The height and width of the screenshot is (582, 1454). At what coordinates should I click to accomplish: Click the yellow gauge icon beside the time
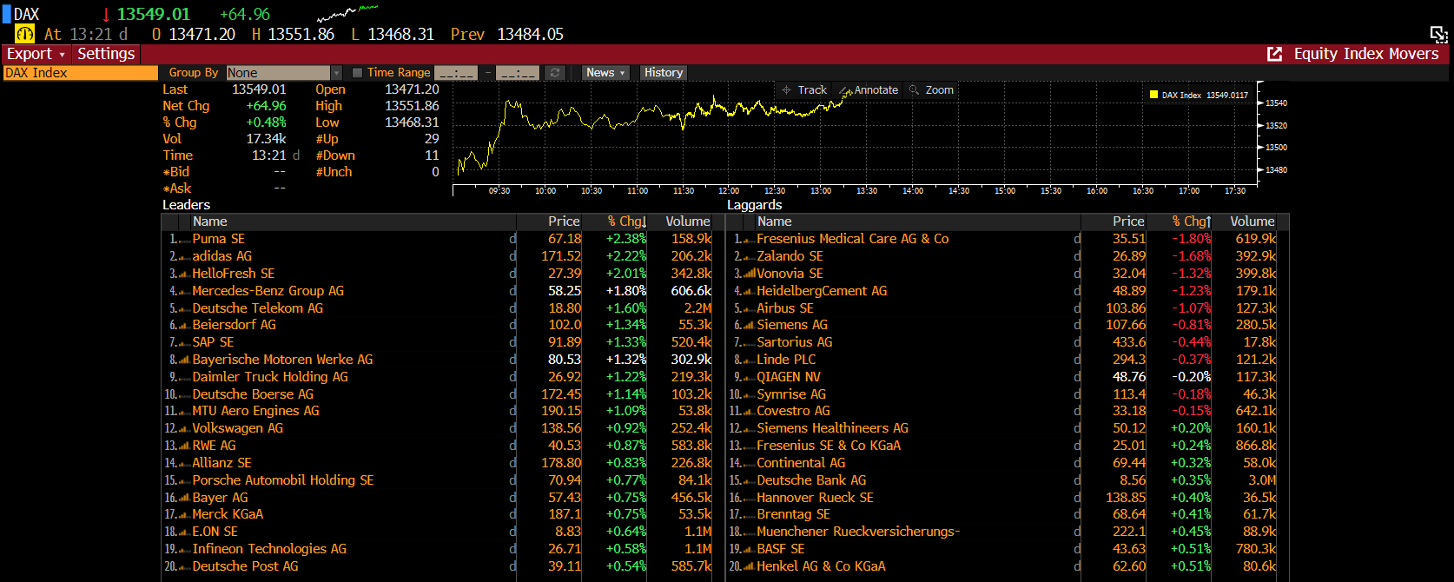[x=25, y=34]
